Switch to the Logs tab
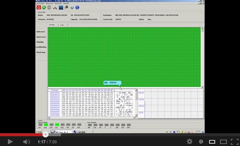This screenshot has width=240, height=146. click(62, 25)
